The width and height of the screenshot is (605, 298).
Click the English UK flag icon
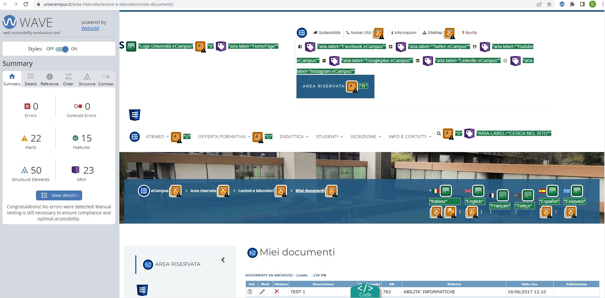[468, 191]
